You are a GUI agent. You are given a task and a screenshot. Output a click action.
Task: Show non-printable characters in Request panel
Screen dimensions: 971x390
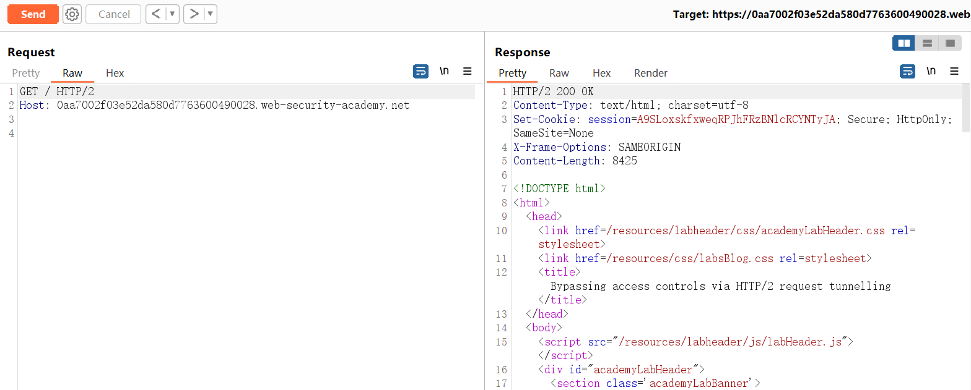click(x=444, y=72)
